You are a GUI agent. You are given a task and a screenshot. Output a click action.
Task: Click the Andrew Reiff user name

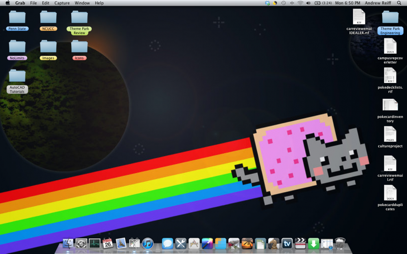tap(379, 3)
